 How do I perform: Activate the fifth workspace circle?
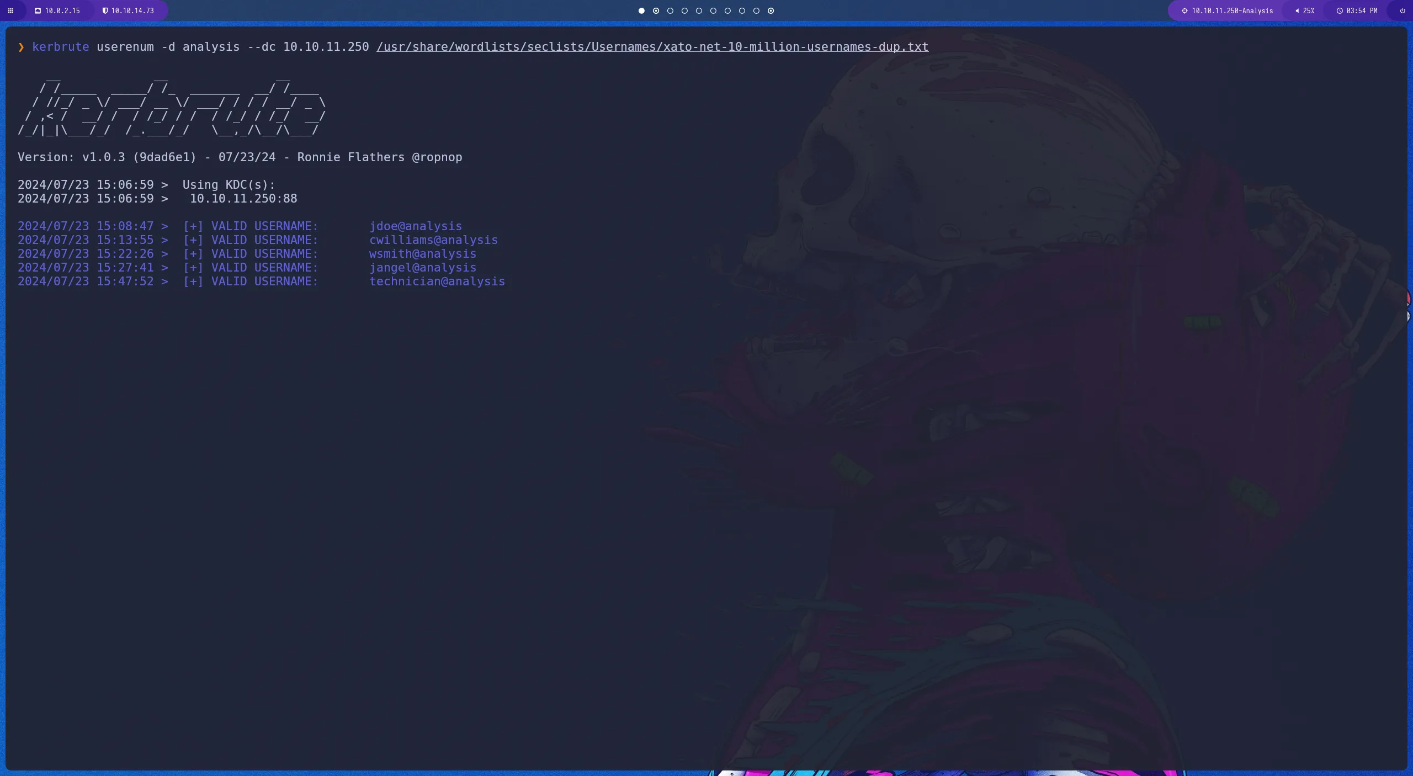click(699, 10)
